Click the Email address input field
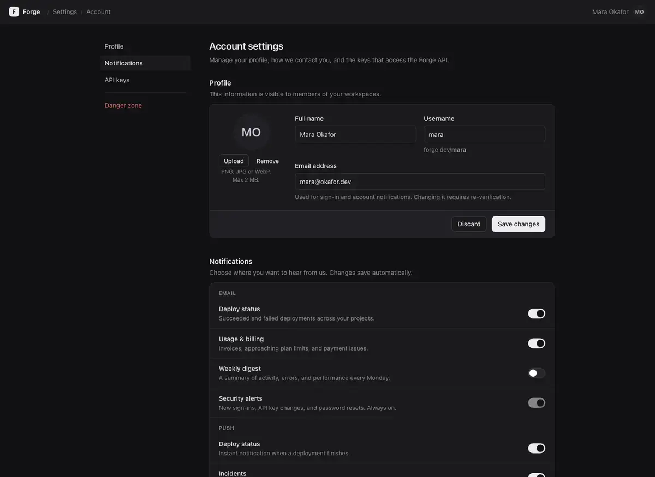 coord(420,182)
